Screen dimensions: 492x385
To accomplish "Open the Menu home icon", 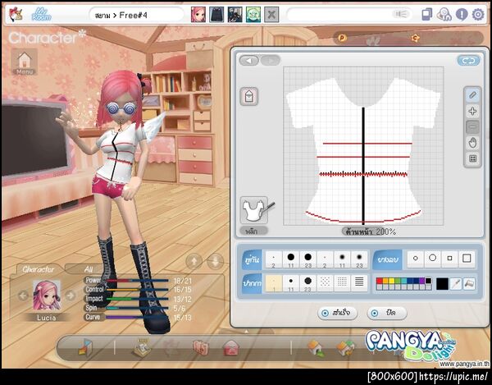I will coord(25,62).
